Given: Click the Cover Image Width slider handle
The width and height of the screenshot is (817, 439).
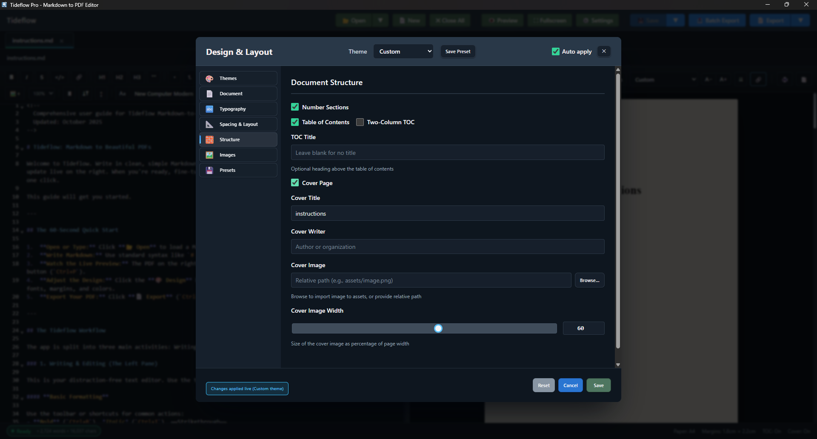Looking at the screenshot, I should click(x=438, y=328).
